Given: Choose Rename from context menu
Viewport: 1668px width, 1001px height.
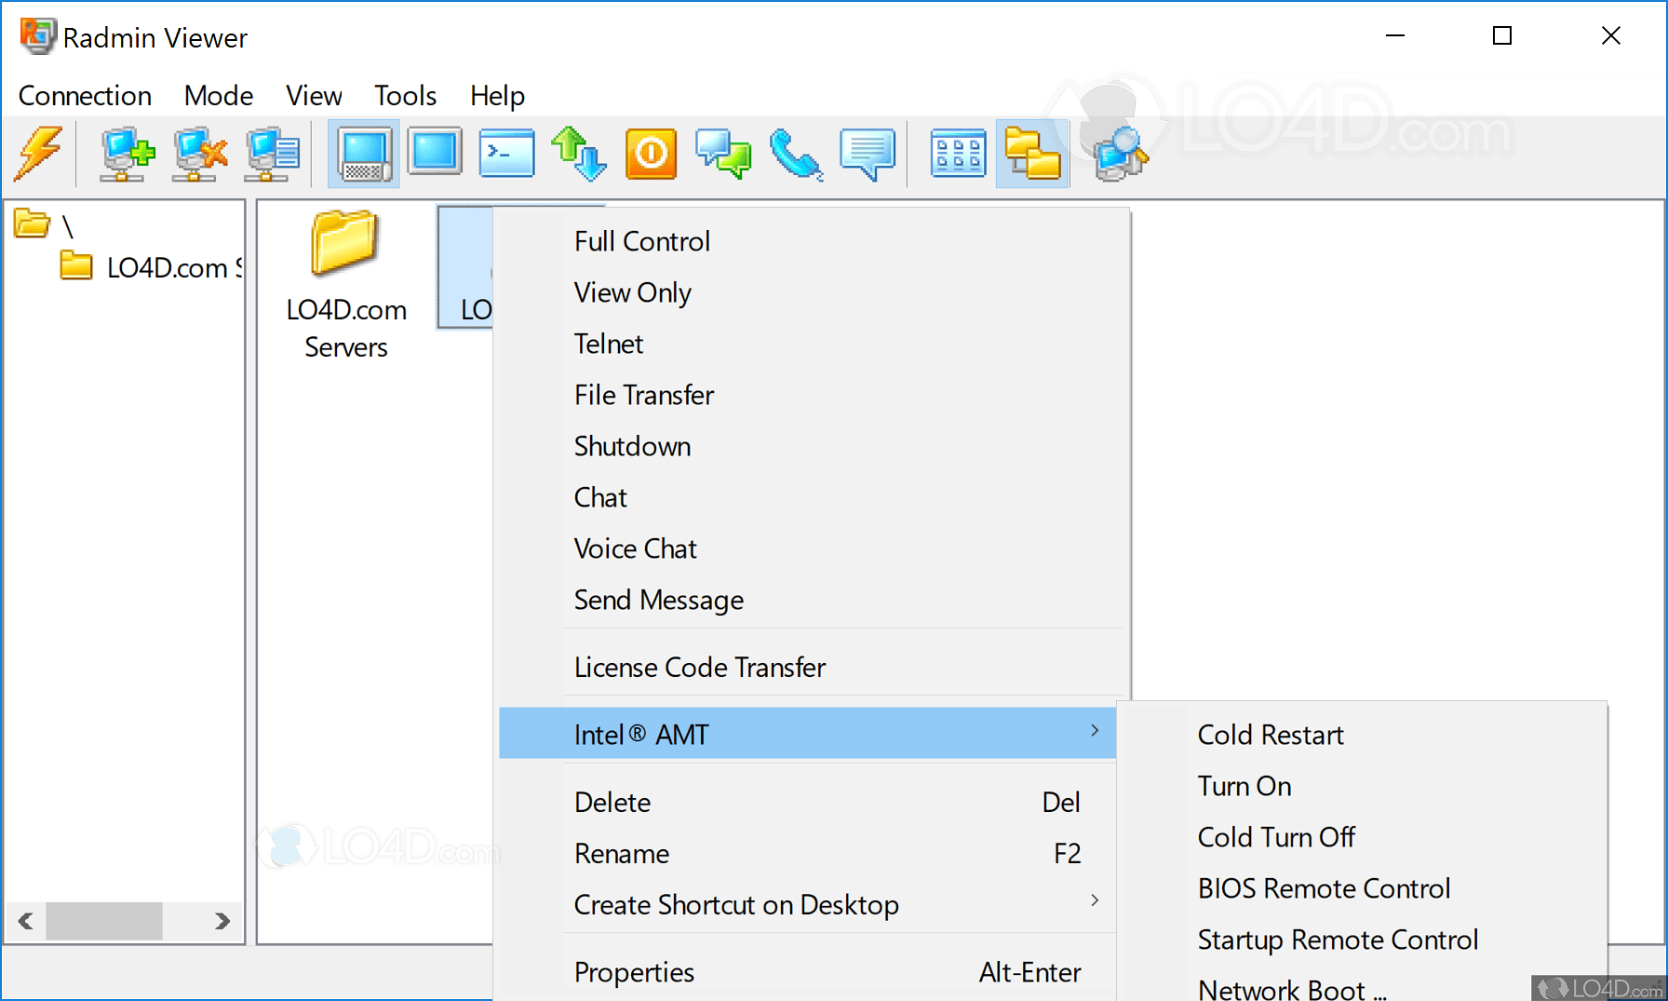Looking at the screenshot, I should tap(808, 854).
